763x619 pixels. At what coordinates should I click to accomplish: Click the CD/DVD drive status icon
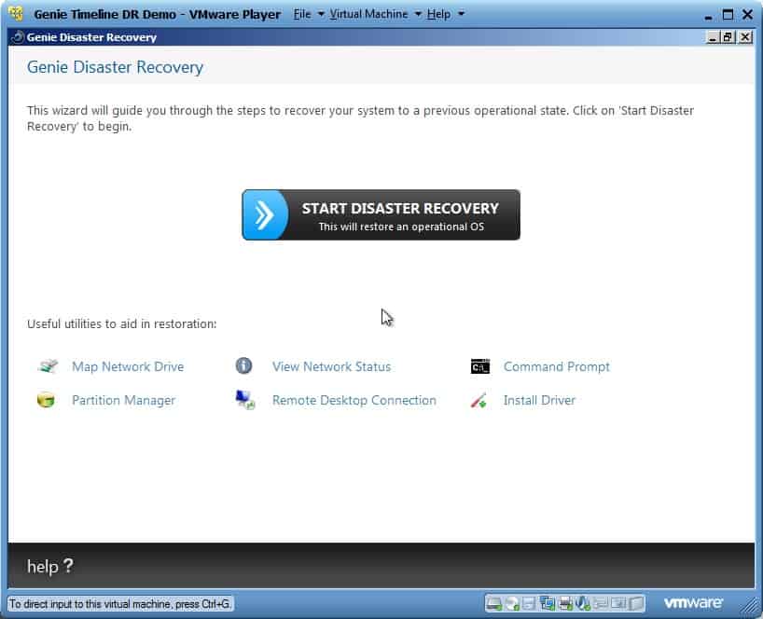coord(512,604)
